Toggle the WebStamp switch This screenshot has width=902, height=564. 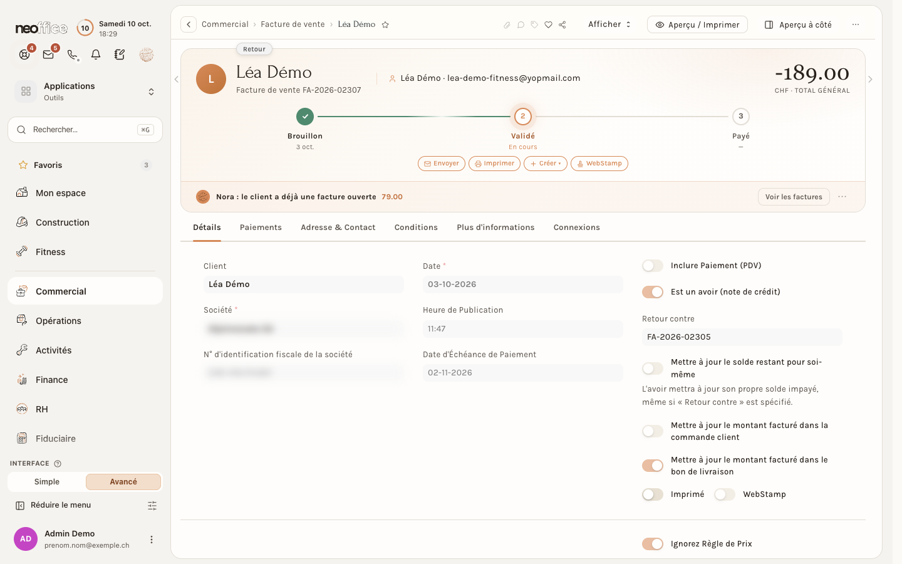pyautogui.click(x=725, y=494)
